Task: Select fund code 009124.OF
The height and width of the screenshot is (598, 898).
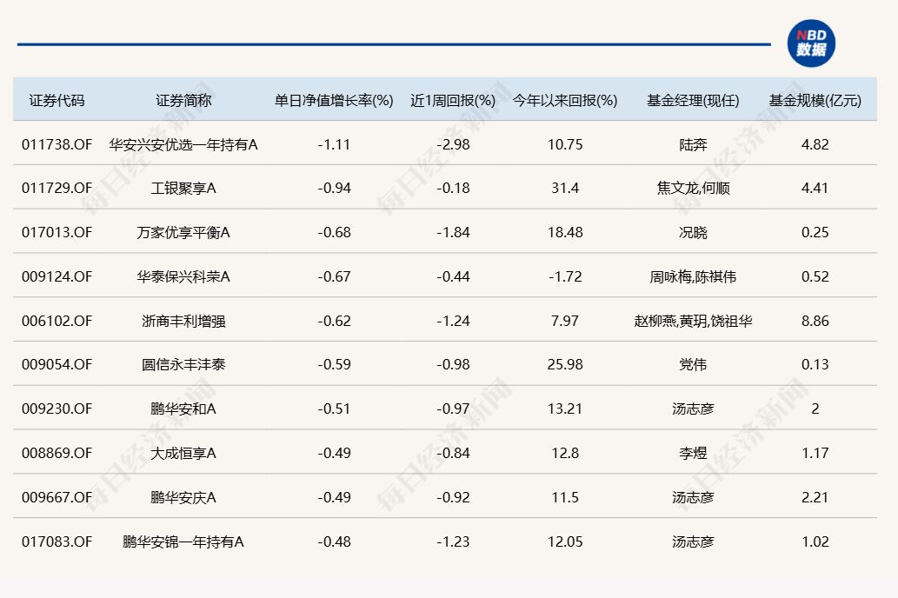Action: point(57,276)
